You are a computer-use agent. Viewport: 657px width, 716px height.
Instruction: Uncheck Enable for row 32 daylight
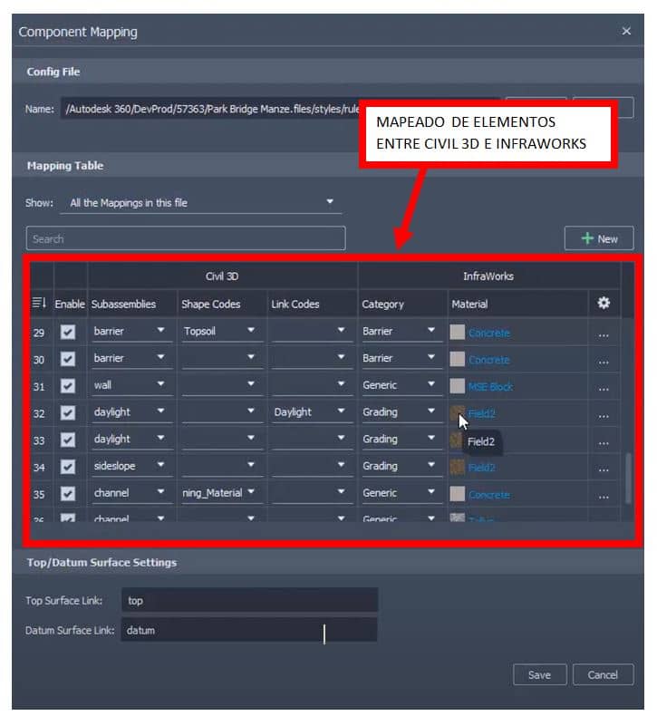68,412
